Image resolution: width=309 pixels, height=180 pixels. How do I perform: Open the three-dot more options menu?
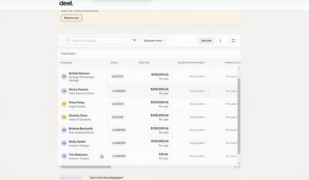point(220,41)
